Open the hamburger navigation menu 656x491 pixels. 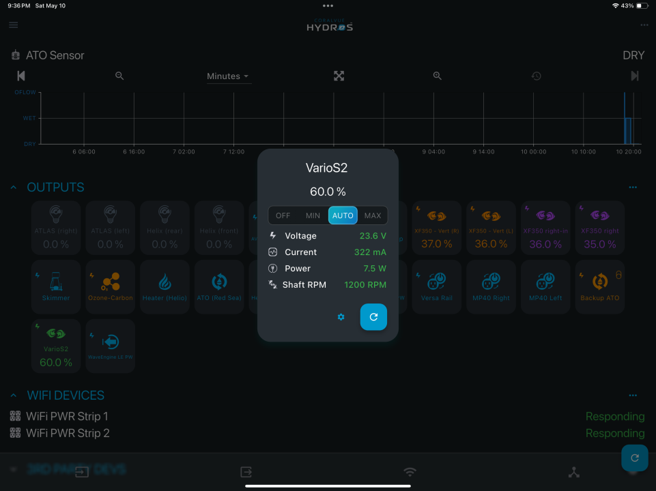(x=14, y=25)
